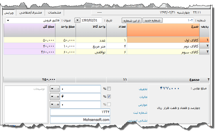217x135 pixels.
Task: Click the از این شماره button
Action: pyautogui.click(x=132, y=20)
